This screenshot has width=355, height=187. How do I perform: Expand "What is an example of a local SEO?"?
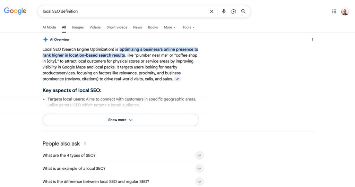123,168
